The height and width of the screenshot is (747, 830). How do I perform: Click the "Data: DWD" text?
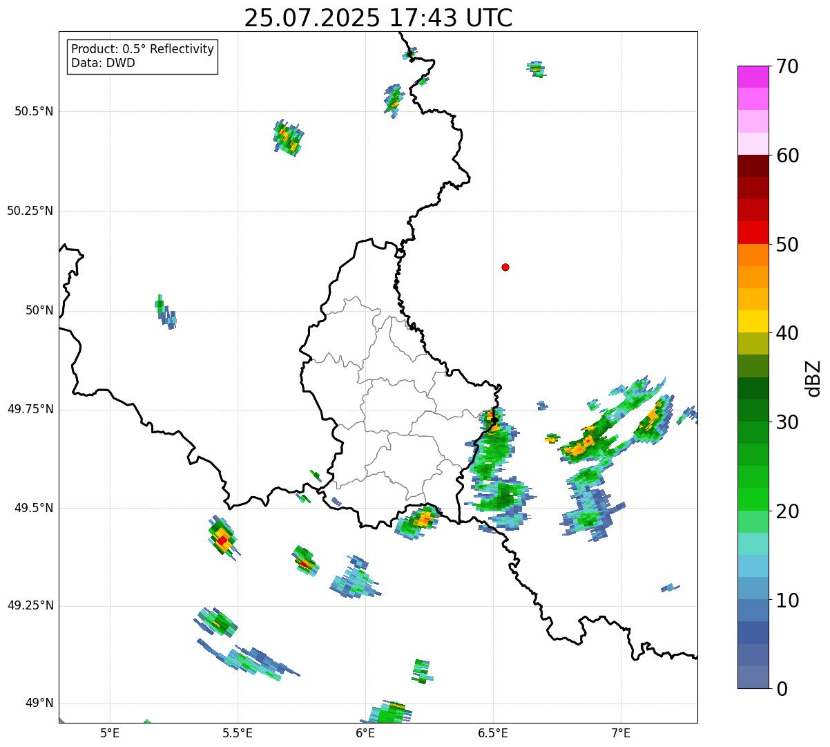(103, 63)
